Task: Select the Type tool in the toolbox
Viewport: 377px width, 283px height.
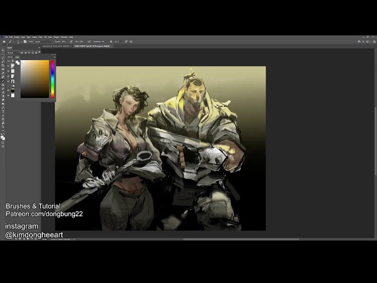Action: tap(3, 111)
